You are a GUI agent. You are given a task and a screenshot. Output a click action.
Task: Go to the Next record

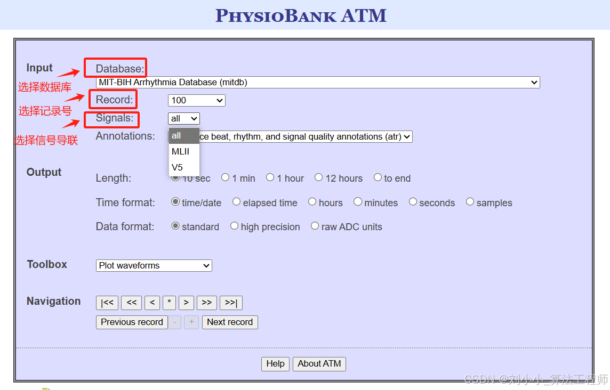click(230, 322)
